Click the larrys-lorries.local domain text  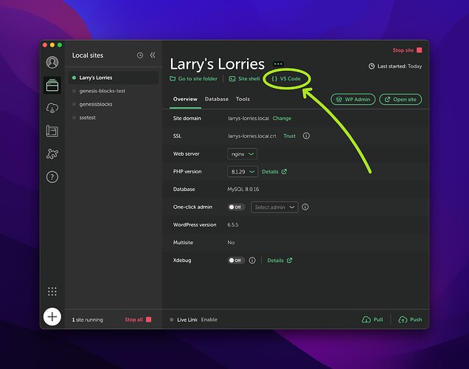(249, 118)
